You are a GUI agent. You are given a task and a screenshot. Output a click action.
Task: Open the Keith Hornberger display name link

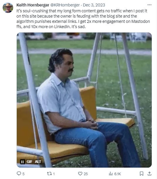pyautogui.click(x=33, y=5)
